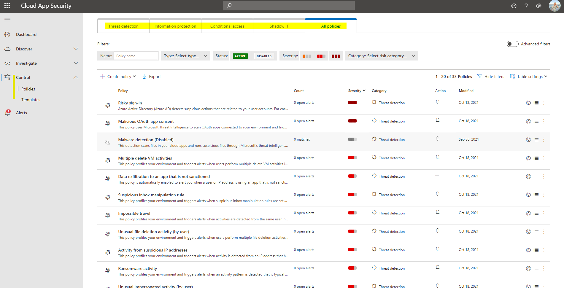This screenshot has height=288, width=564.
Task: Click the Export button label
Action: point(155,77)
